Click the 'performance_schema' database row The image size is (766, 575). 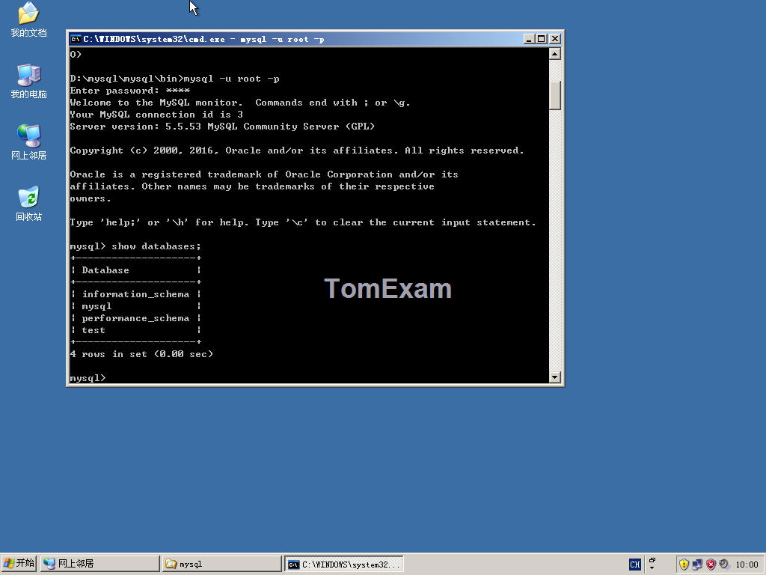(x=136, y=317)
